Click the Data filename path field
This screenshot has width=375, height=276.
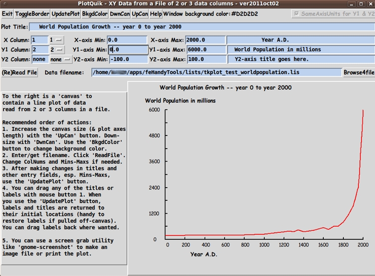(216, 72)
